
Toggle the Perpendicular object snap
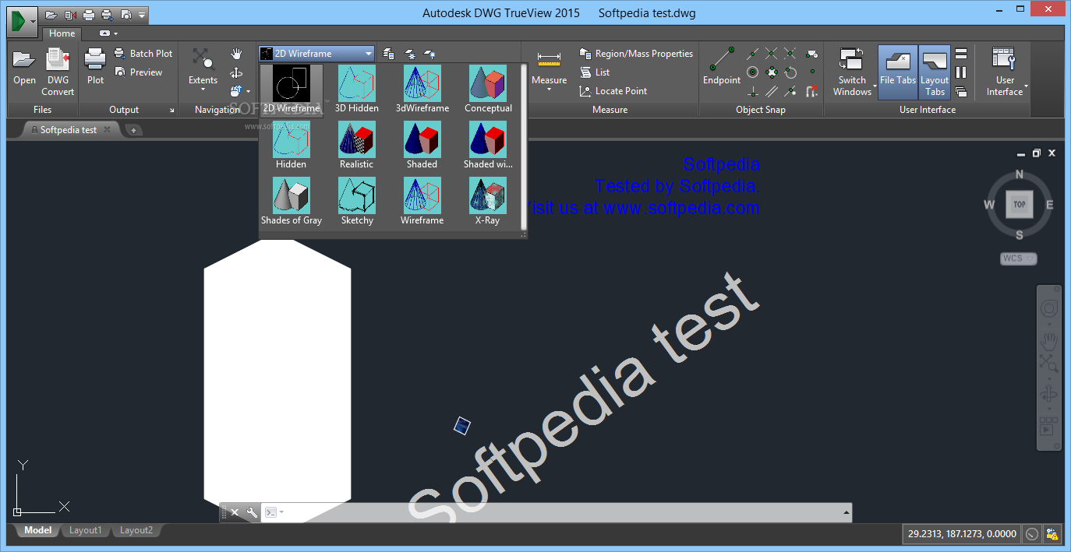pyautogui.click(x=752, y=91)
